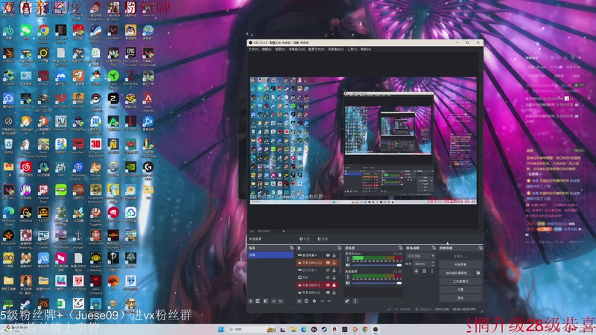Open Windows Start button on taskbar
This screenshot has width=596, height=335.
221,329
